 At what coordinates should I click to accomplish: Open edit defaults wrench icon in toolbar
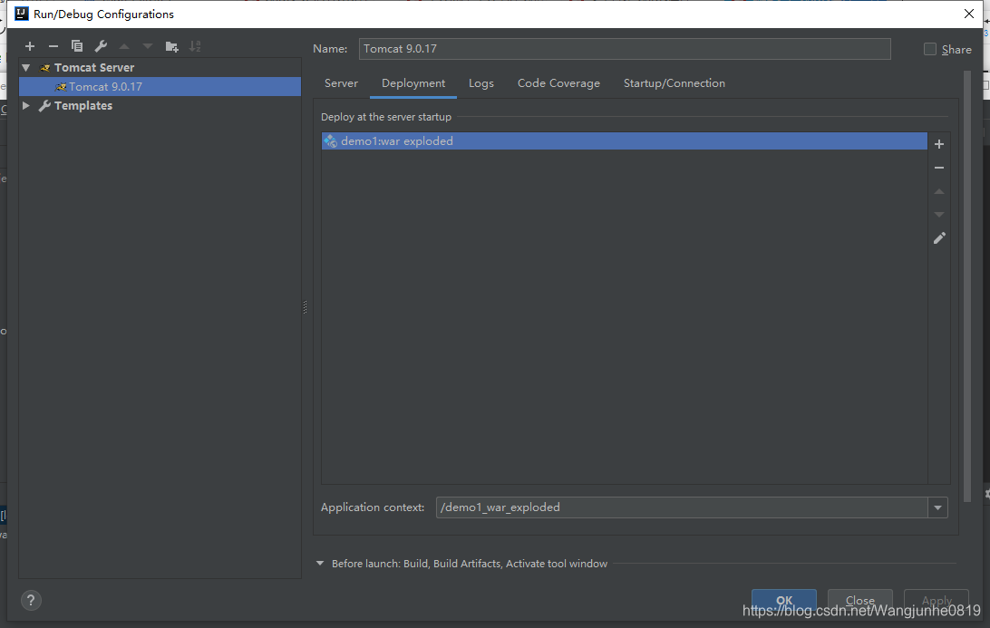pos(101,46)
